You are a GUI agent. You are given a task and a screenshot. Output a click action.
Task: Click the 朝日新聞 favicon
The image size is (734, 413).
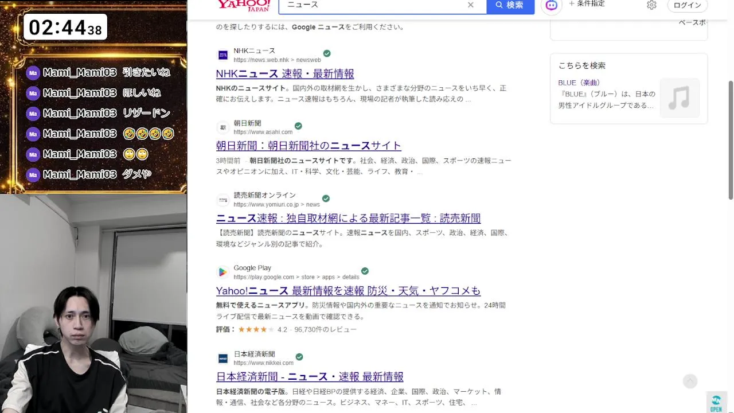[223, 127]
